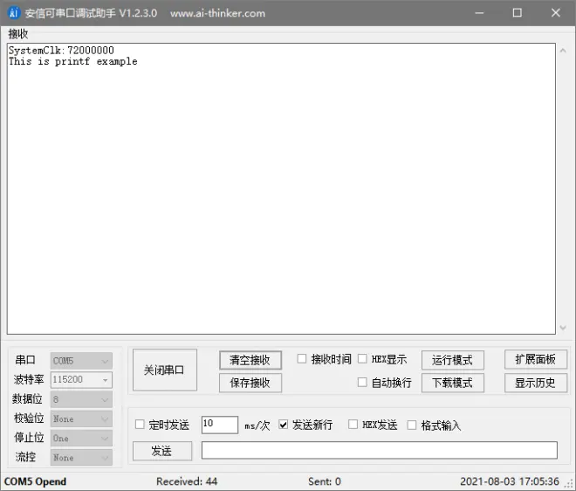Toggle 自动换行 checkbox
The image size is (576, 491).
click(x=362, y=383)
